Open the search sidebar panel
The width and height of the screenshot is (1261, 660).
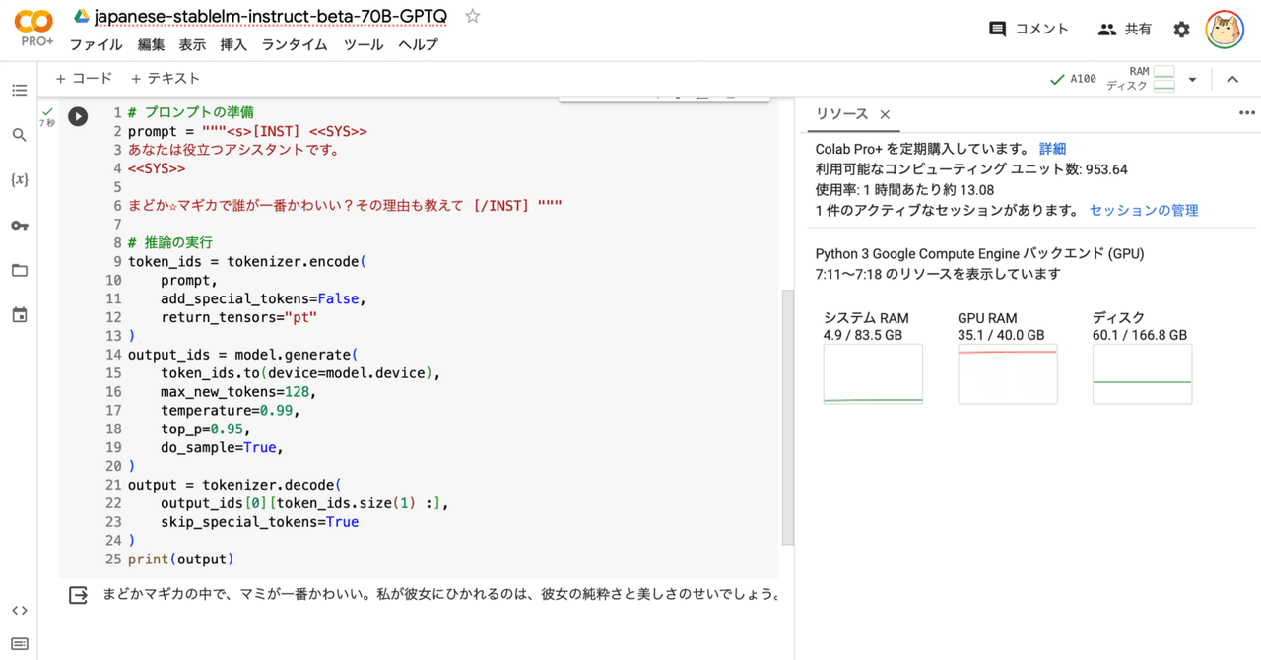click(19, 135)
